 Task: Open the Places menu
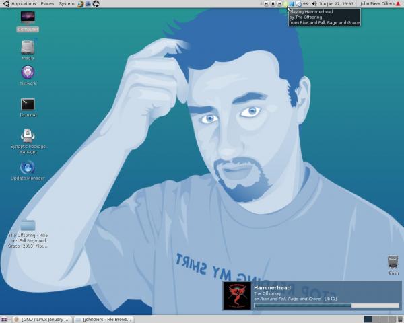[x=47, y=3]
